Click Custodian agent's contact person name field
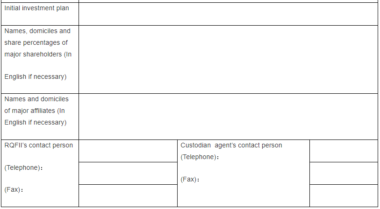This screenshot has height=209, width=380. [344, 151]
